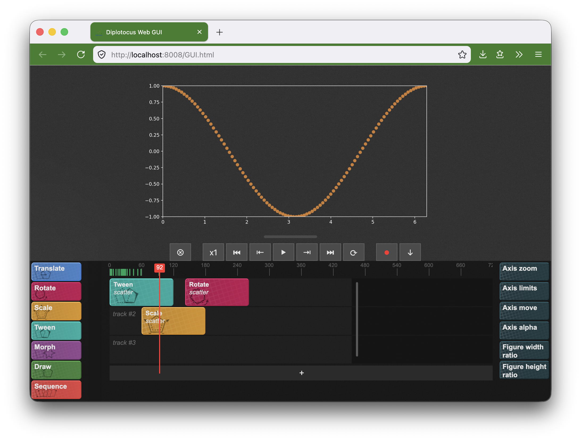Screen dimensions: 581x441
Task: Select the Scale scatter clip on track #2
Action: coord(173,321)
